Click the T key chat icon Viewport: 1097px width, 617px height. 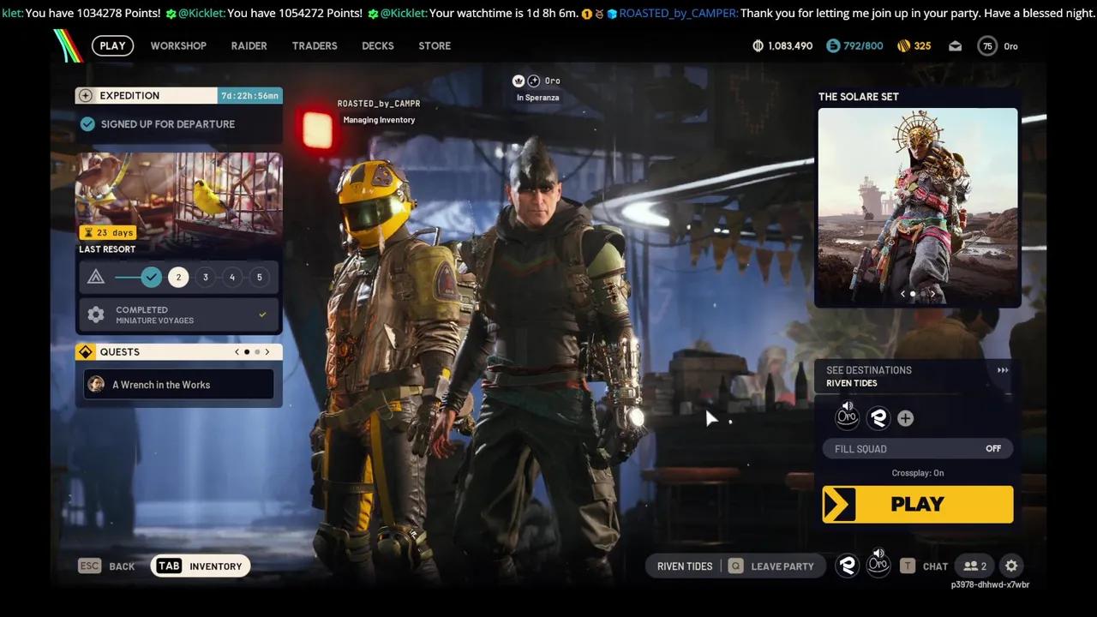pyautogui.click(x=907, y=566)
